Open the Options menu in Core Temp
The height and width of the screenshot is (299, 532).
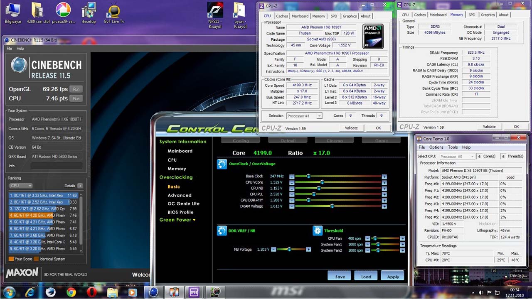coord(436,147)
